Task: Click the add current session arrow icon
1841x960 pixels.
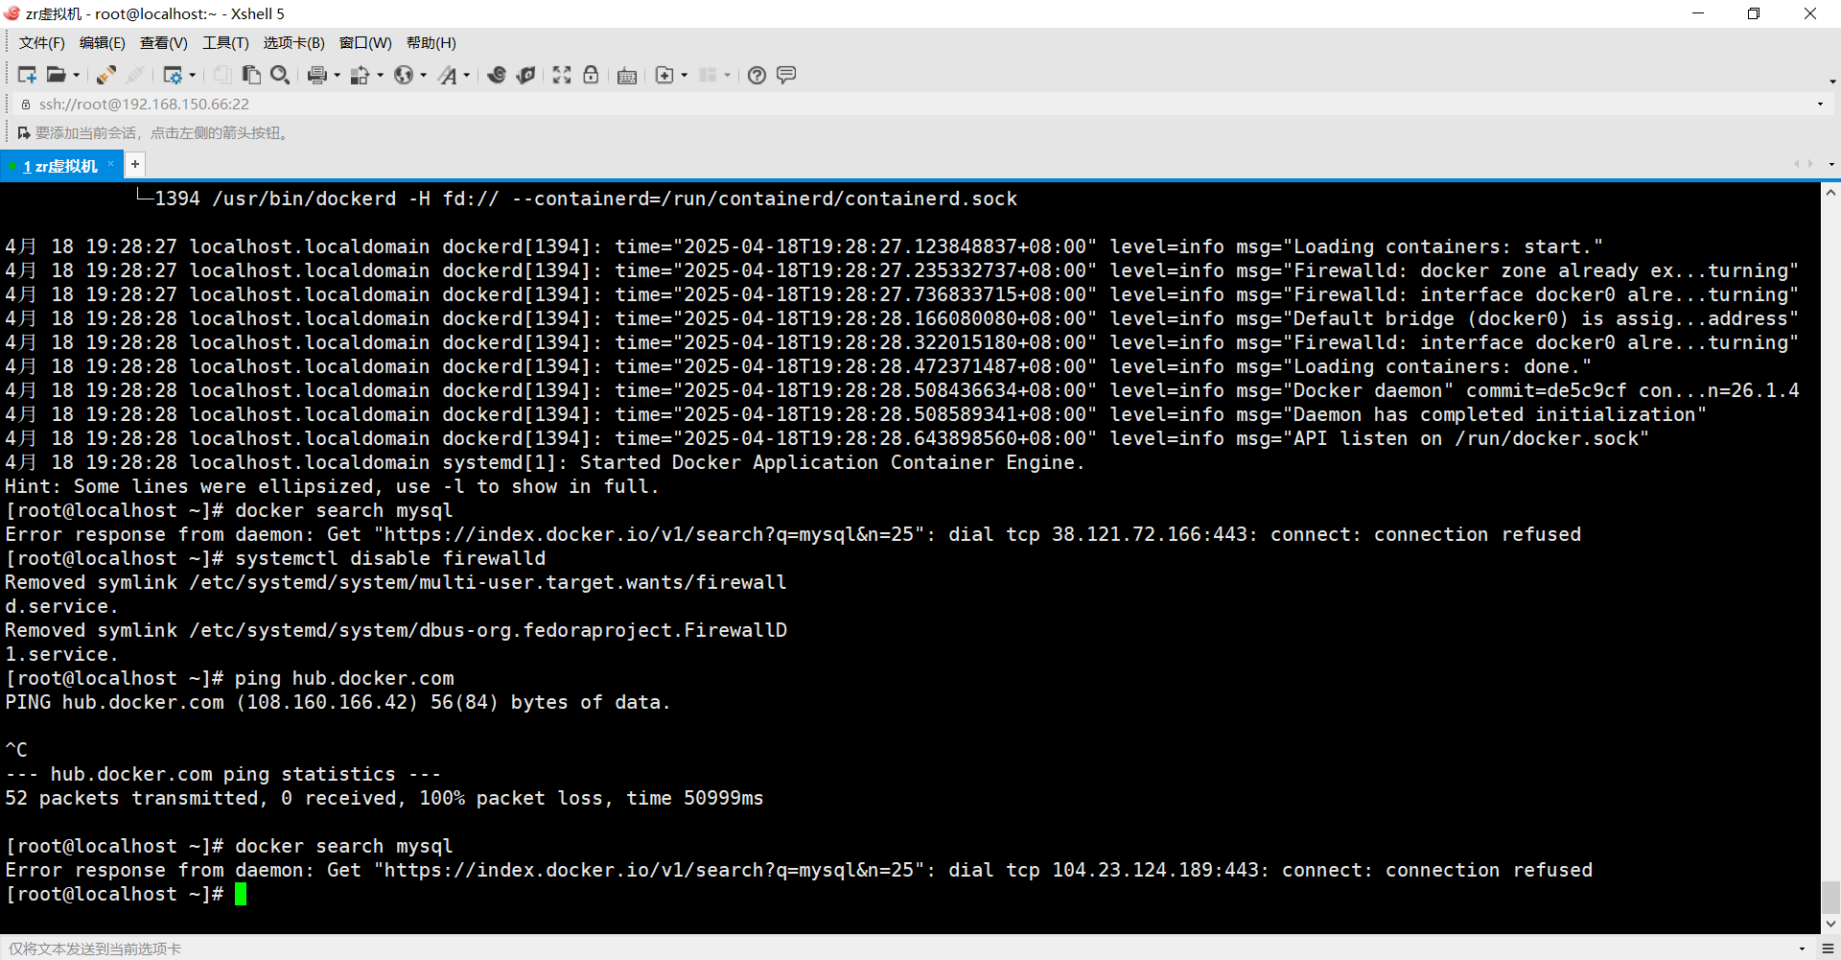Action: 23,132
